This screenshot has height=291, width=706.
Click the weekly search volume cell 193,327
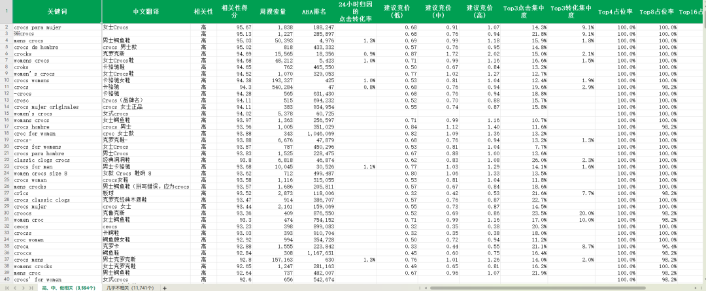pyautogui.click(x=273, y=80)
